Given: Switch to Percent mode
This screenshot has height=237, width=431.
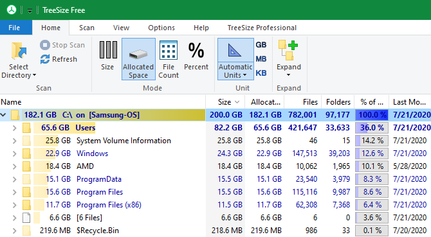Looking at the screenshot, I should [196, 56].
